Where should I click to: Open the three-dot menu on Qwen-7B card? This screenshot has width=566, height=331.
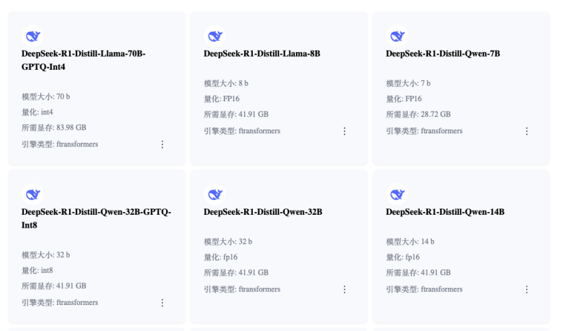pos(526,131)
